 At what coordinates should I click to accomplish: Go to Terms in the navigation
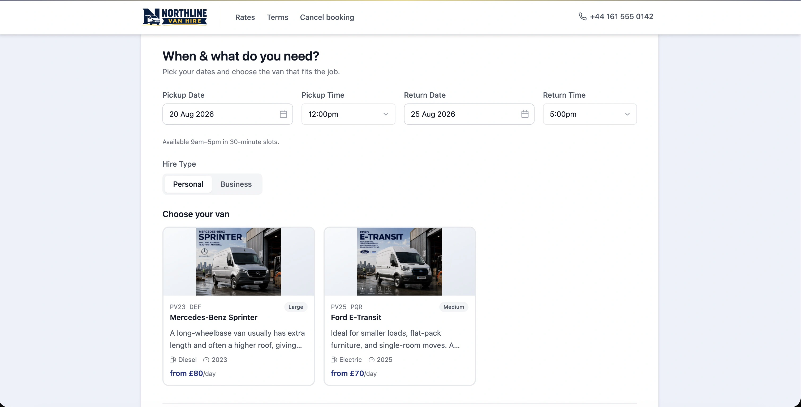(277, 18)
